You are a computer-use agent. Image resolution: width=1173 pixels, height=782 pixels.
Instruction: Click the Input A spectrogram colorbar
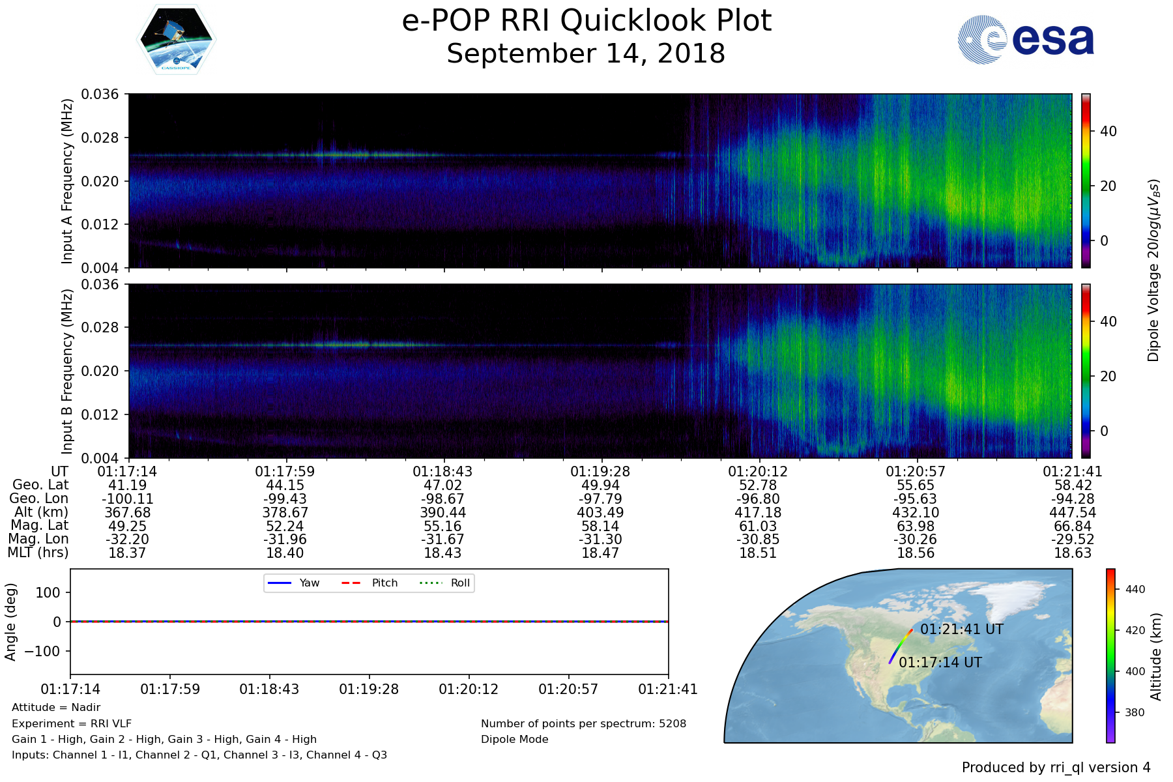[1086, 181]
